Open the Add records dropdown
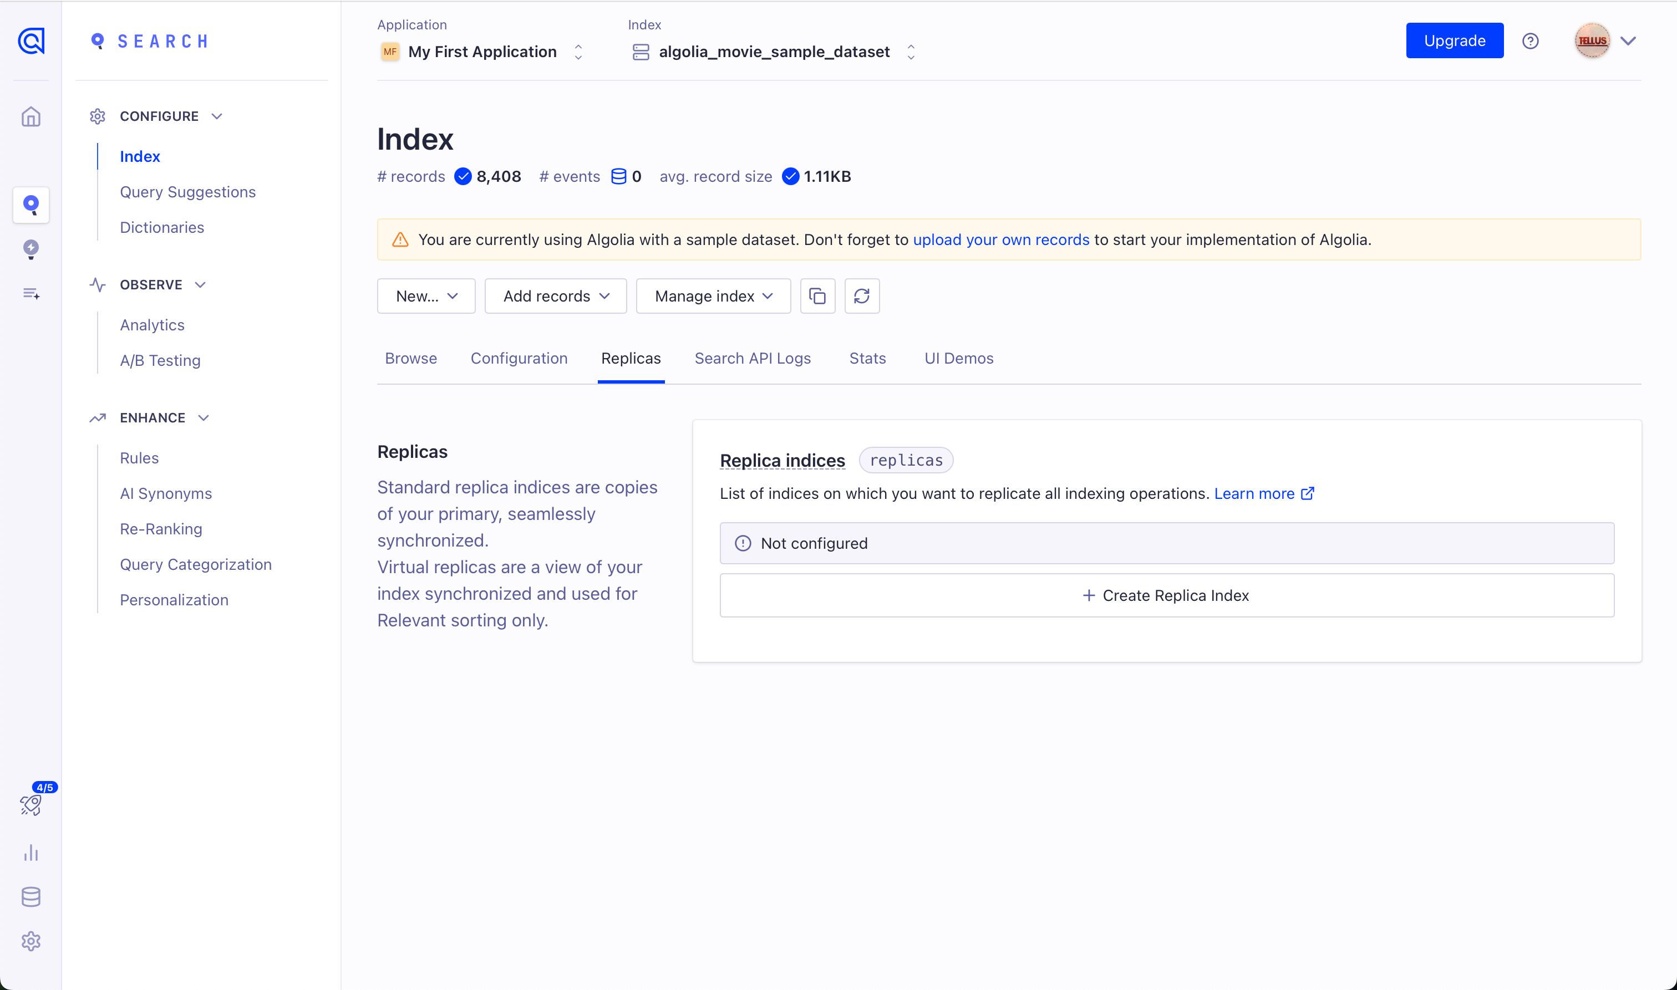This screenshot has width=1677, height=990. (x=555, y=295)
